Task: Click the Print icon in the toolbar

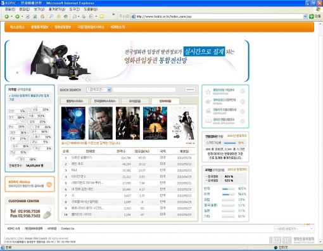Action: [x=84, y=16]
